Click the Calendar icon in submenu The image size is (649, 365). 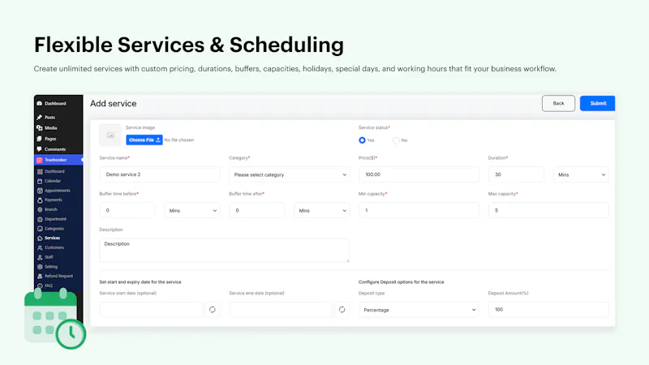pyautogui.click(x=40, y=181)
